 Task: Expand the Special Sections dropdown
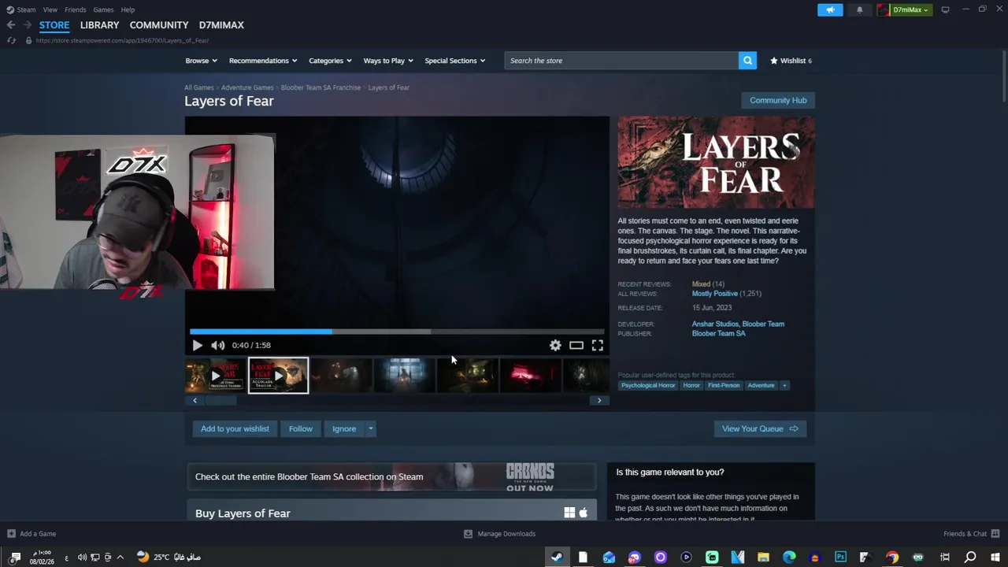pyautogui.click(x=455, y=61)
